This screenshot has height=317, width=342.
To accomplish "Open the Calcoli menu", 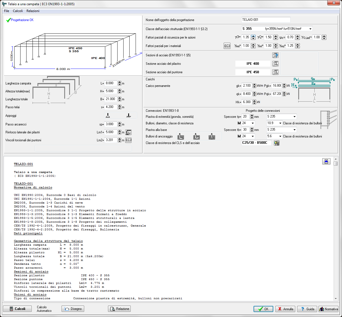I will [18, 11].
